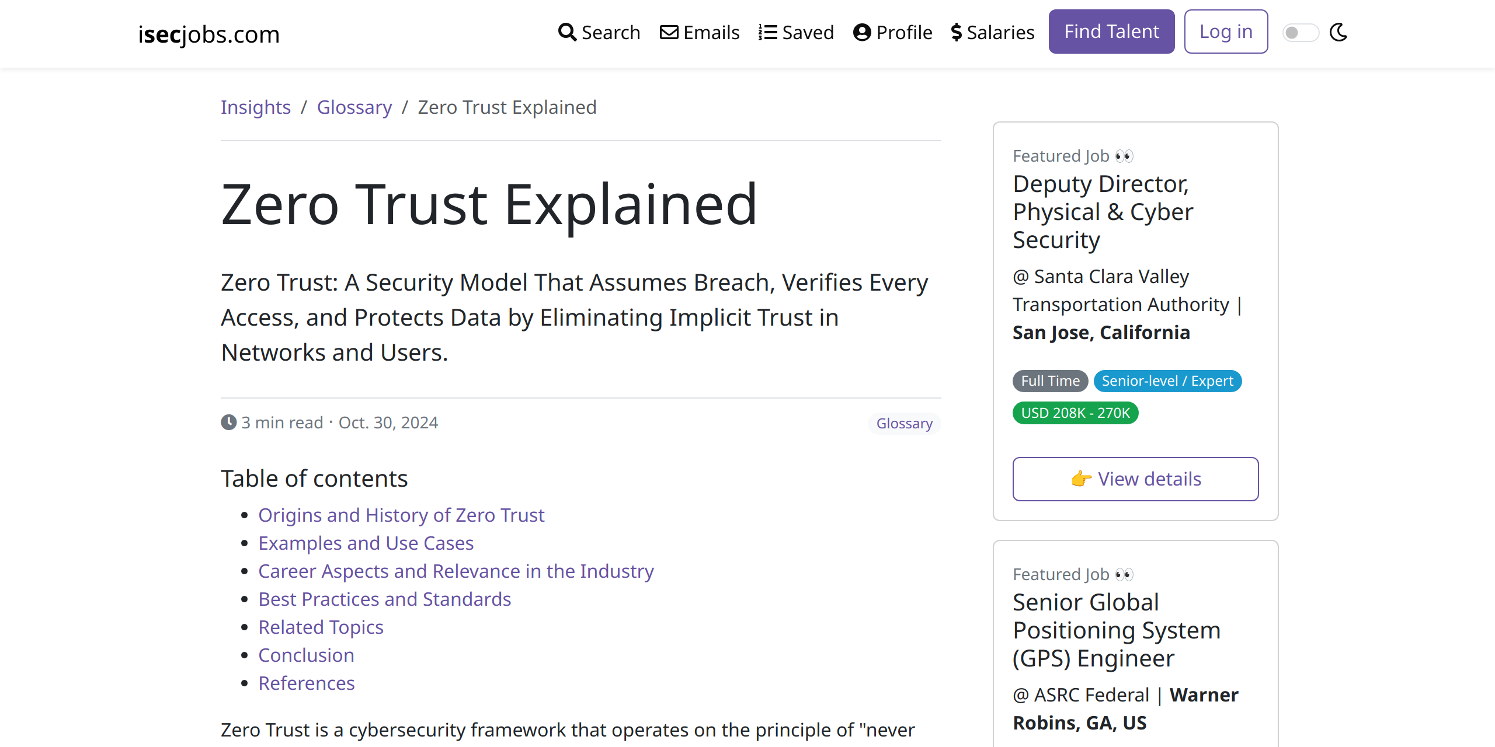
Task: Jump to Origins and History of Zero Trust
Action: tap(401, 515)
